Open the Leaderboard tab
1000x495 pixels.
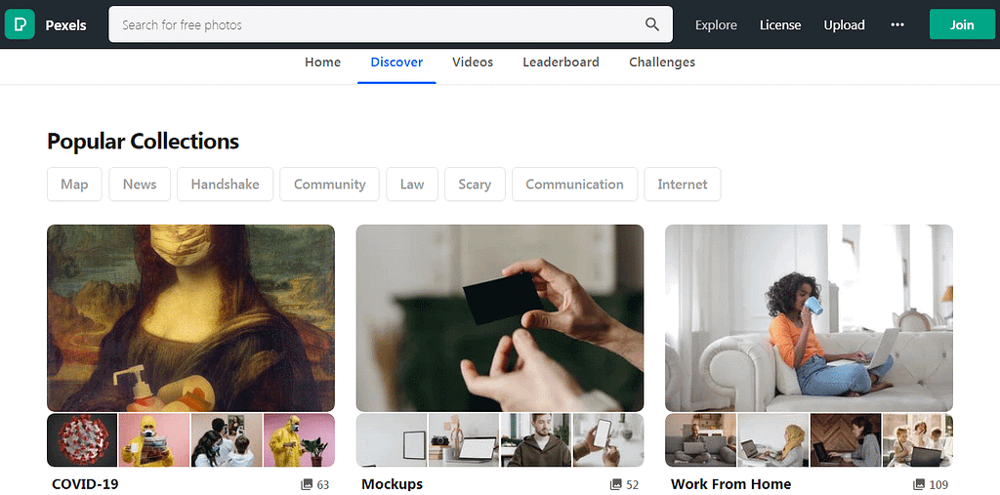click(x=562, y=62)
